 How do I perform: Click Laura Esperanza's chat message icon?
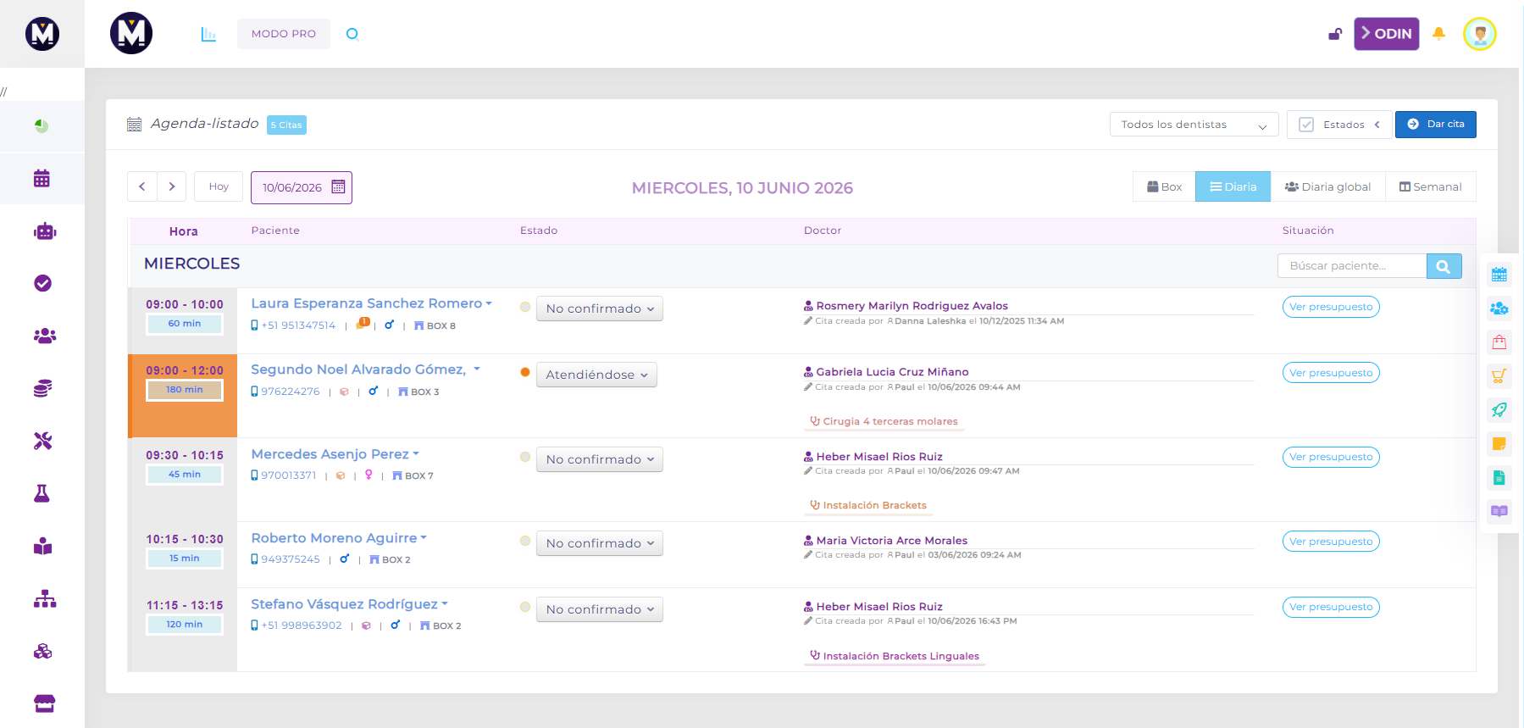tap(363, 324)
